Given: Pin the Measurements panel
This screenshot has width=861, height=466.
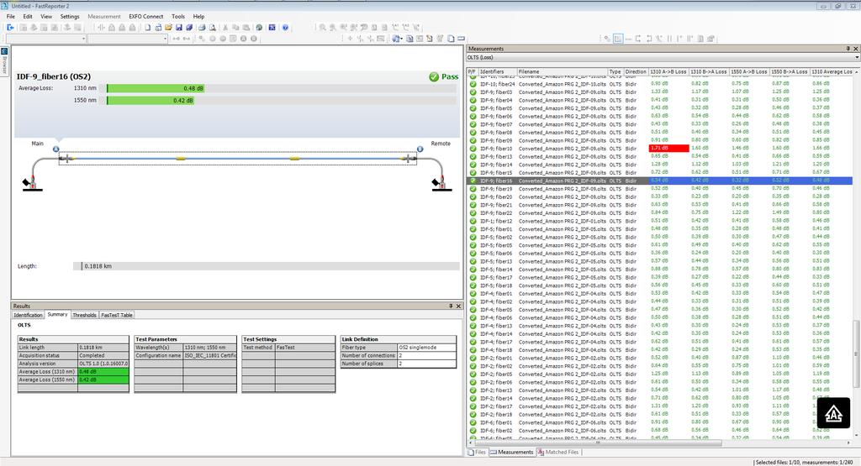Looking at the screenshot, I should (848, 49).
